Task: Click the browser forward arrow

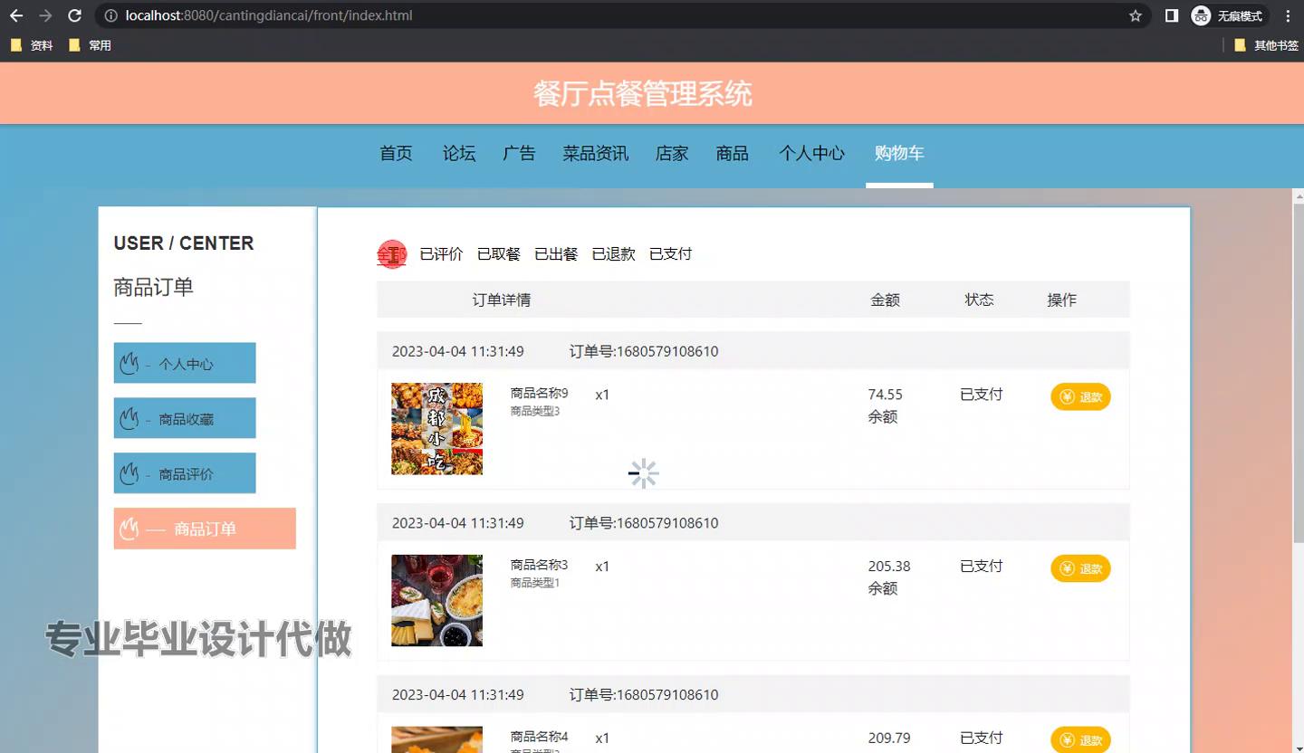Action: pos(45,15)
